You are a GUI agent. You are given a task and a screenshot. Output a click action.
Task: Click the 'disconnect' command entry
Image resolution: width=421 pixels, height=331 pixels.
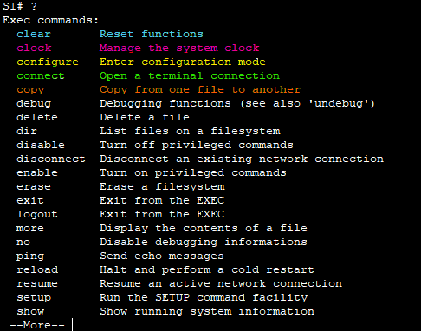click(51, 159)
